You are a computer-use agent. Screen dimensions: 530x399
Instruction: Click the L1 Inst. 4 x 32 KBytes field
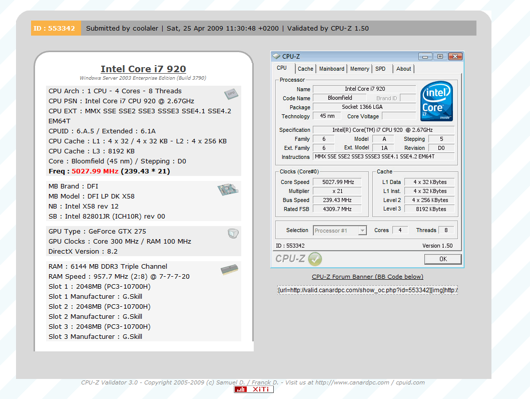tap(429, 191)
